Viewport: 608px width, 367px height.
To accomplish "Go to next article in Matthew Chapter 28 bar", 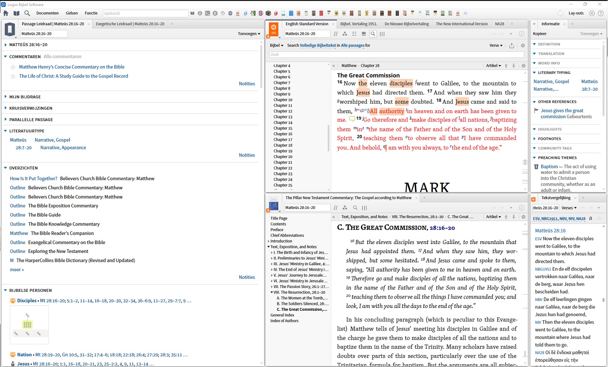I will (x=513, y=66).
